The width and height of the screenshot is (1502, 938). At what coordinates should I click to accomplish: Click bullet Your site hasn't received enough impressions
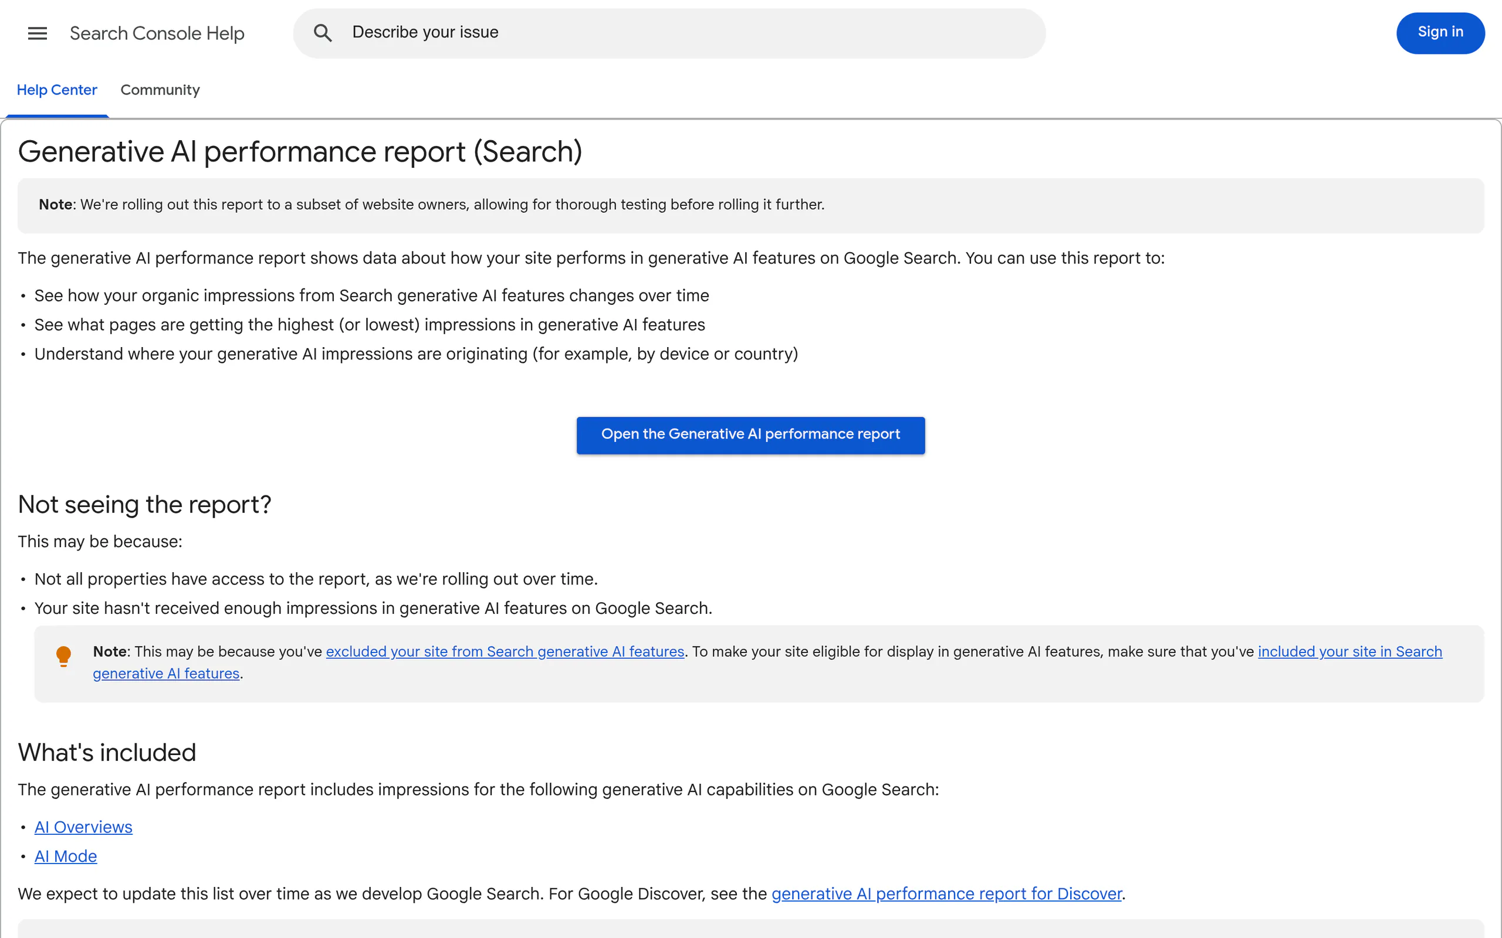373,608
